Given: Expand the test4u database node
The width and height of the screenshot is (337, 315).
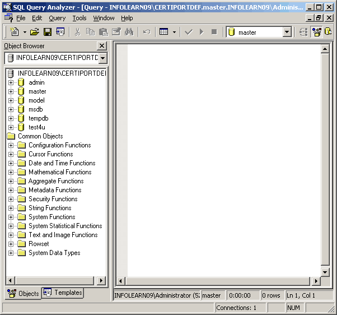Looking at the screenshot, I should [x=11, y=127].
